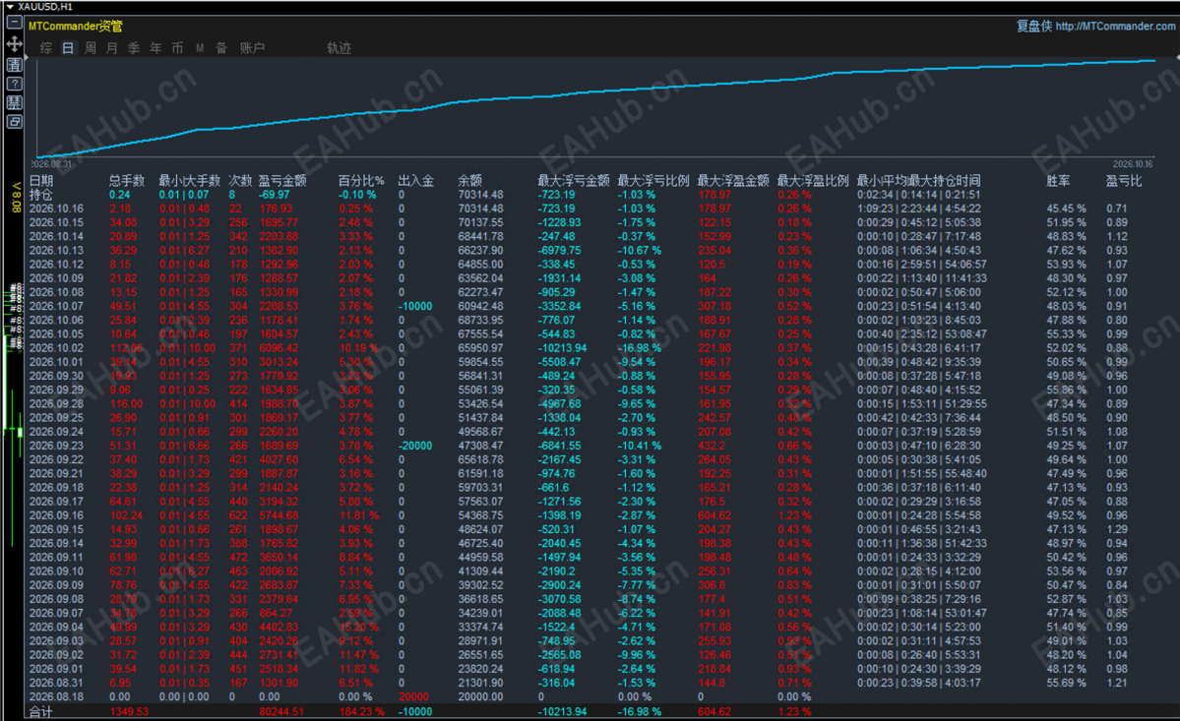This screenshot has height=721, width=1180.
Task: Click the 80244.51 total profit value
Action: (281, 711)
